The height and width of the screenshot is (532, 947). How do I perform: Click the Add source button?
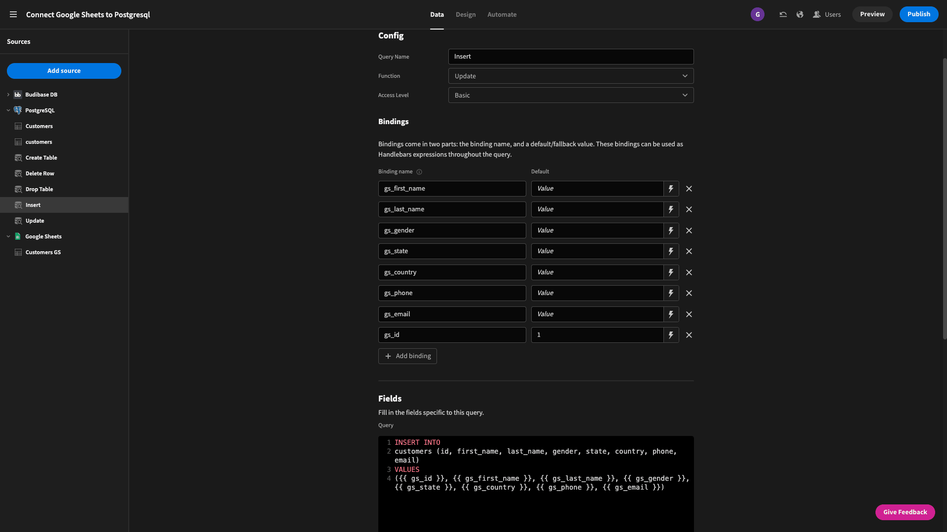point(64,71)
